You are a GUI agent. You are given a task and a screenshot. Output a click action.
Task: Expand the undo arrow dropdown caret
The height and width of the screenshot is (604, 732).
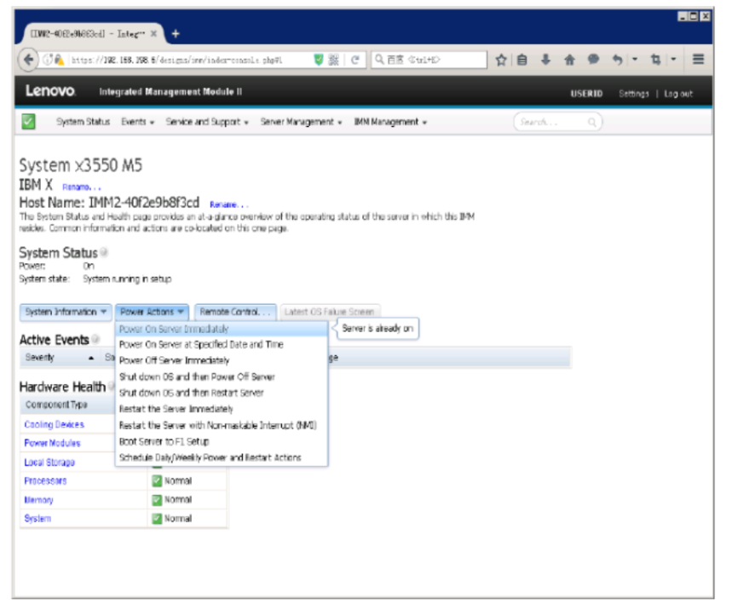(x=635, y=60)
